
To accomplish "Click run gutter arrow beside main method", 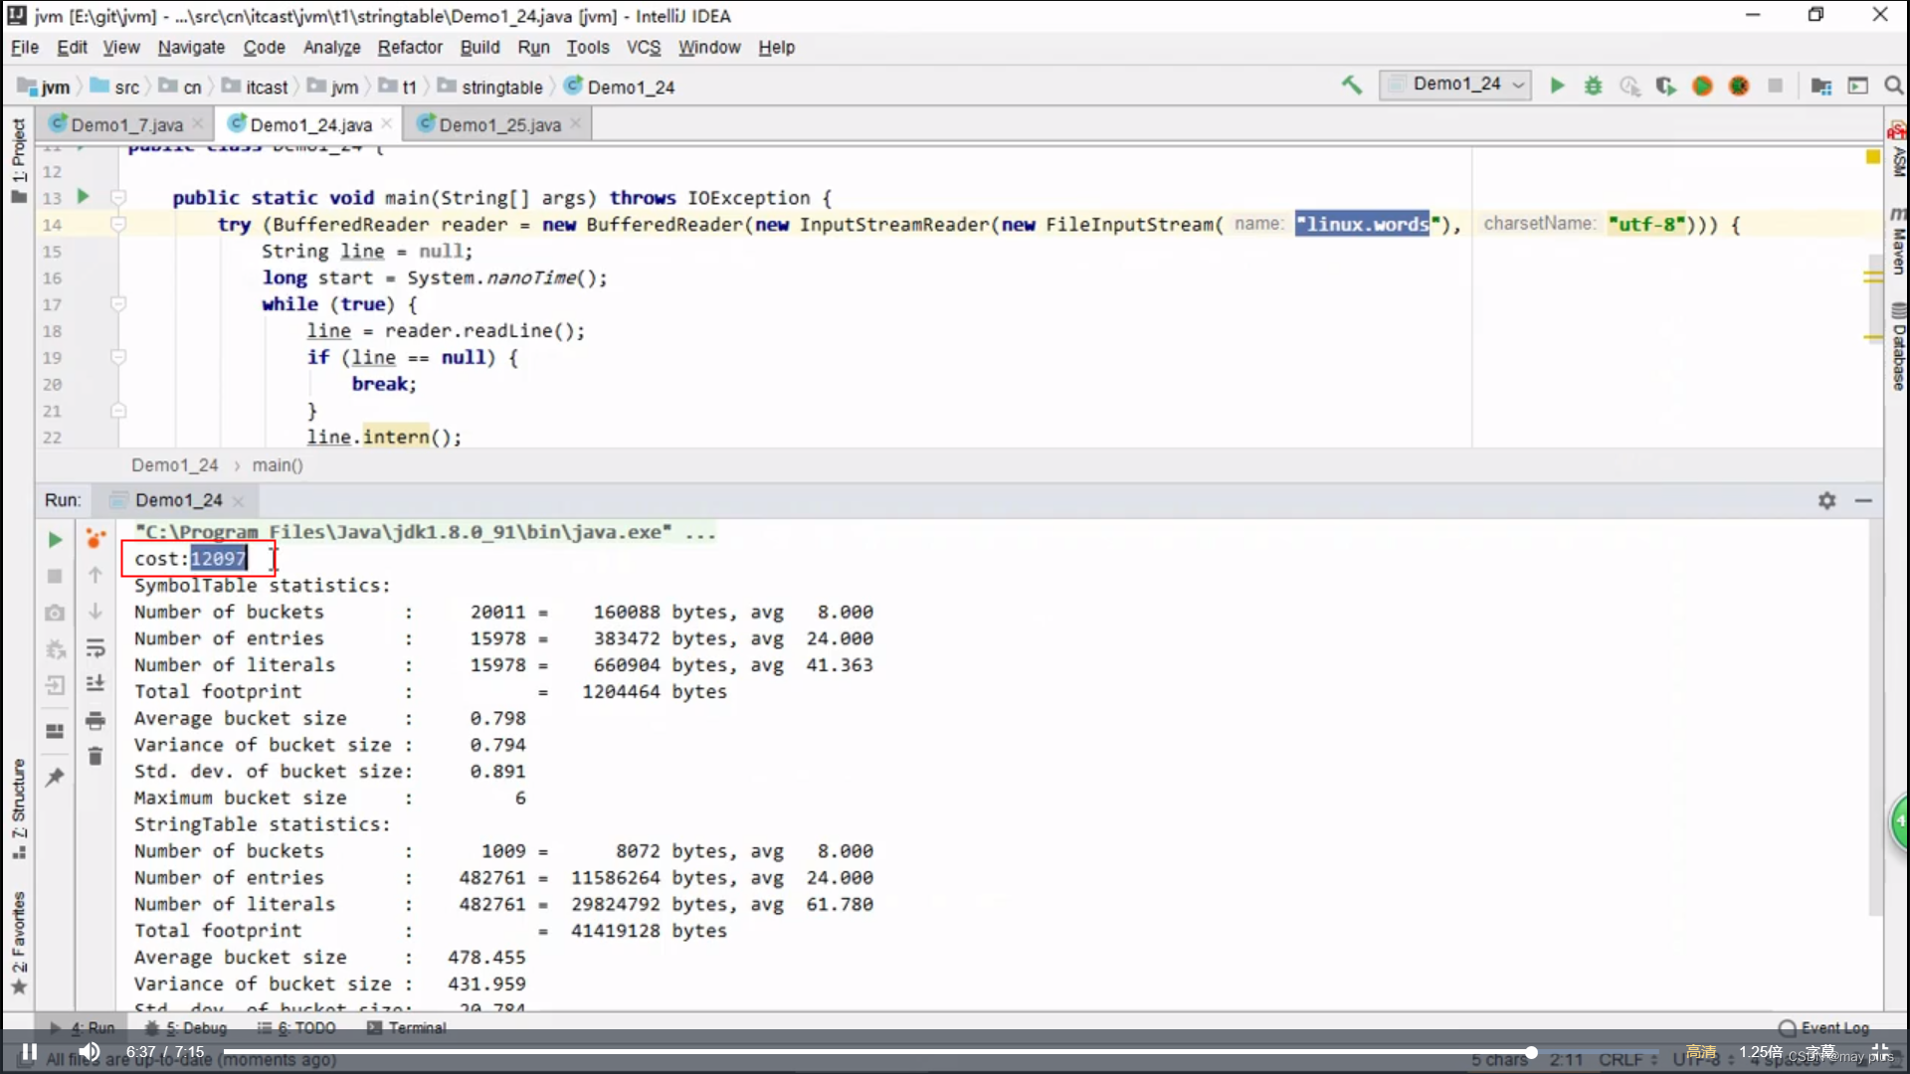I will pos(84,197).
